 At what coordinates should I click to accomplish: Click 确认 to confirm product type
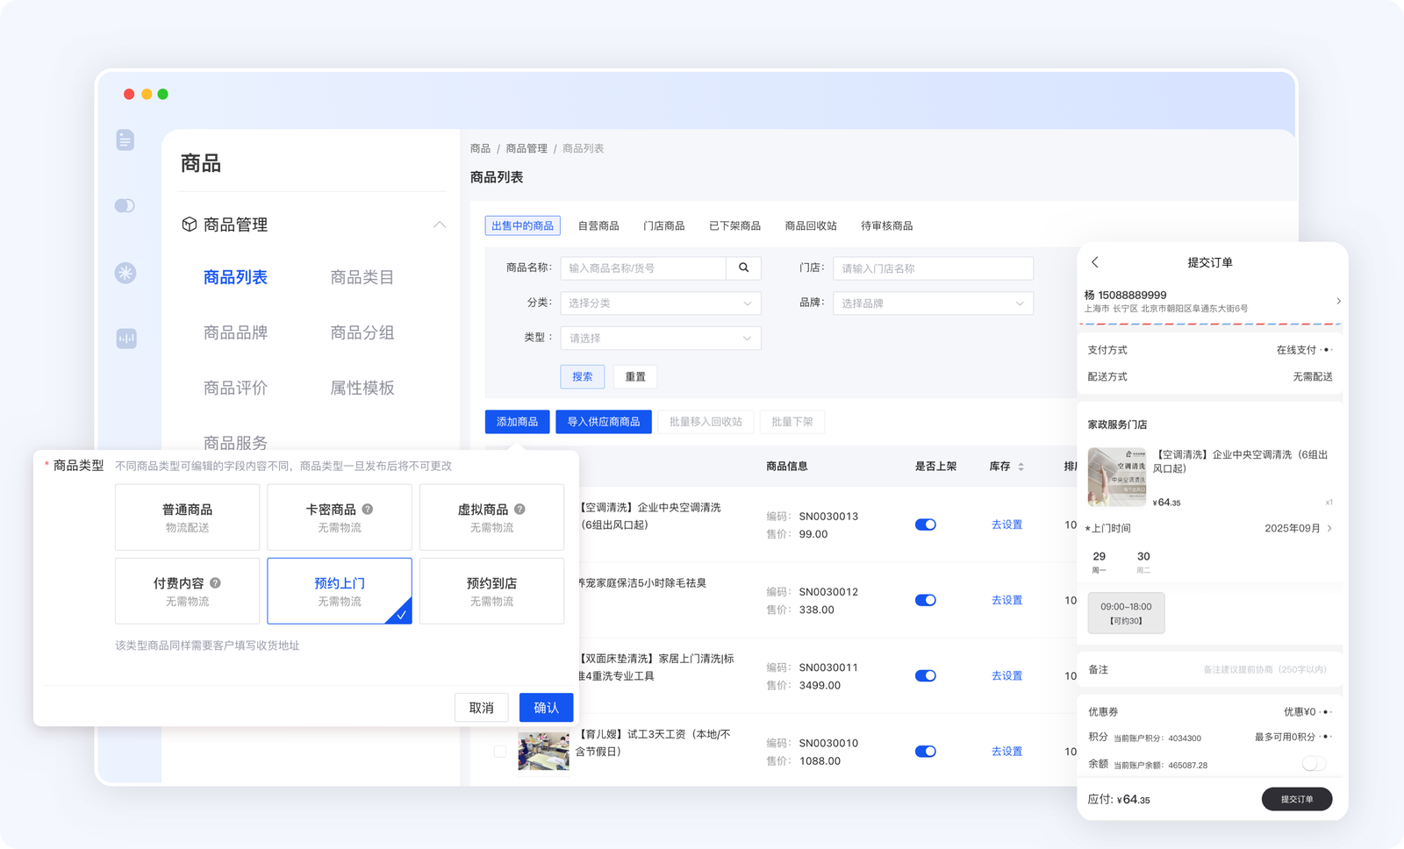(546, 708)
